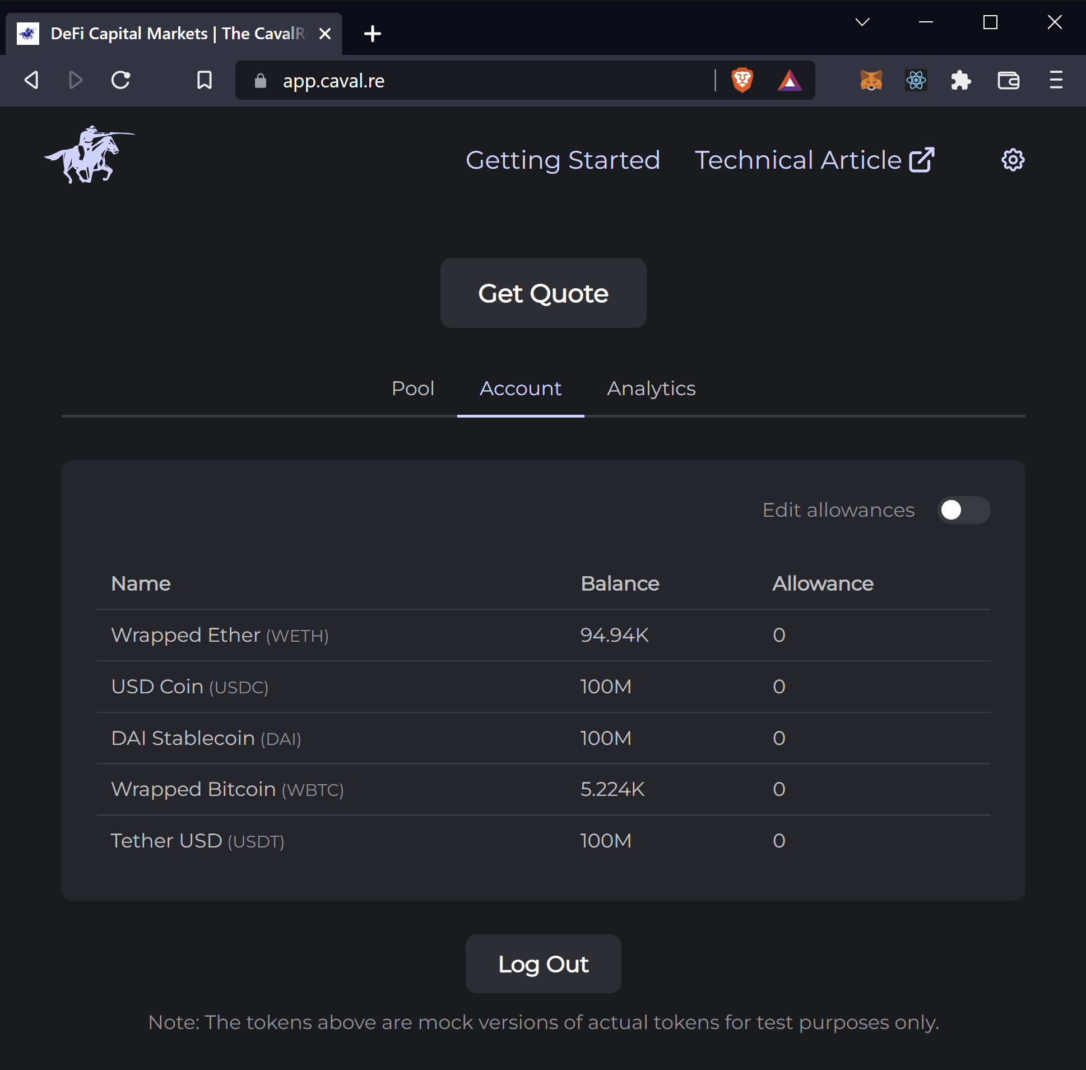Open a new browser tab
1086x1070 pixels.
point(373,34)
